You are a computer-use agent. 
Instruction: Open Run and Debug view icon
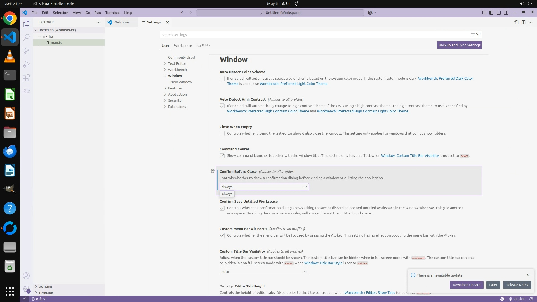coord(26,64)
